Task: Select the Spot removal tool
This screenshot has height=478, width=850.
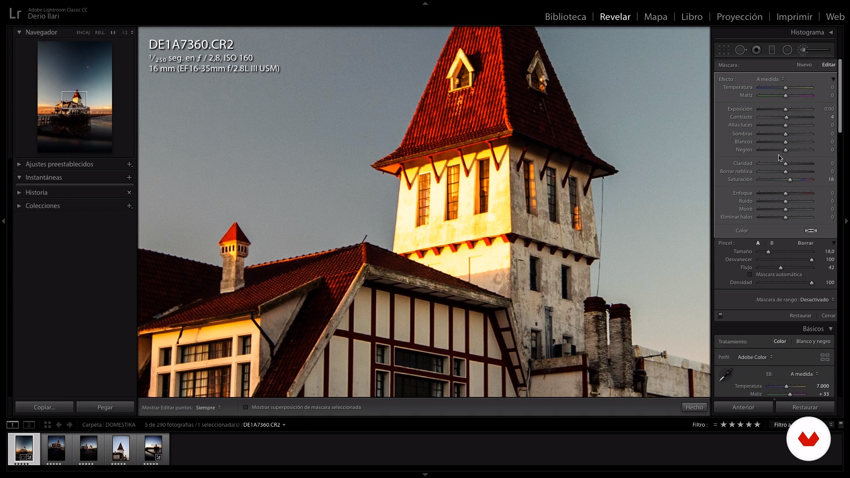Action: click(740, 50)
